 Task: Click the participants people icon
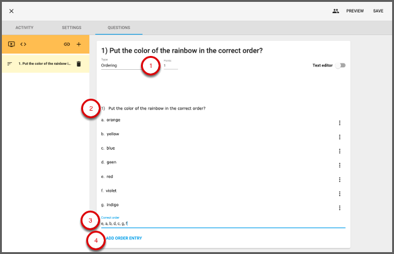coord(336,11)
